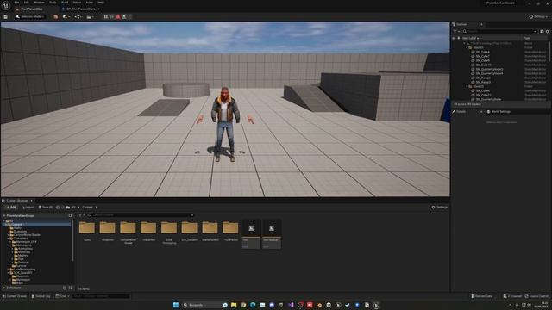Viewport: 552px width, 310px height.
Task: Create a new folder in the Outliner
Action: click(x=542, y=31)
